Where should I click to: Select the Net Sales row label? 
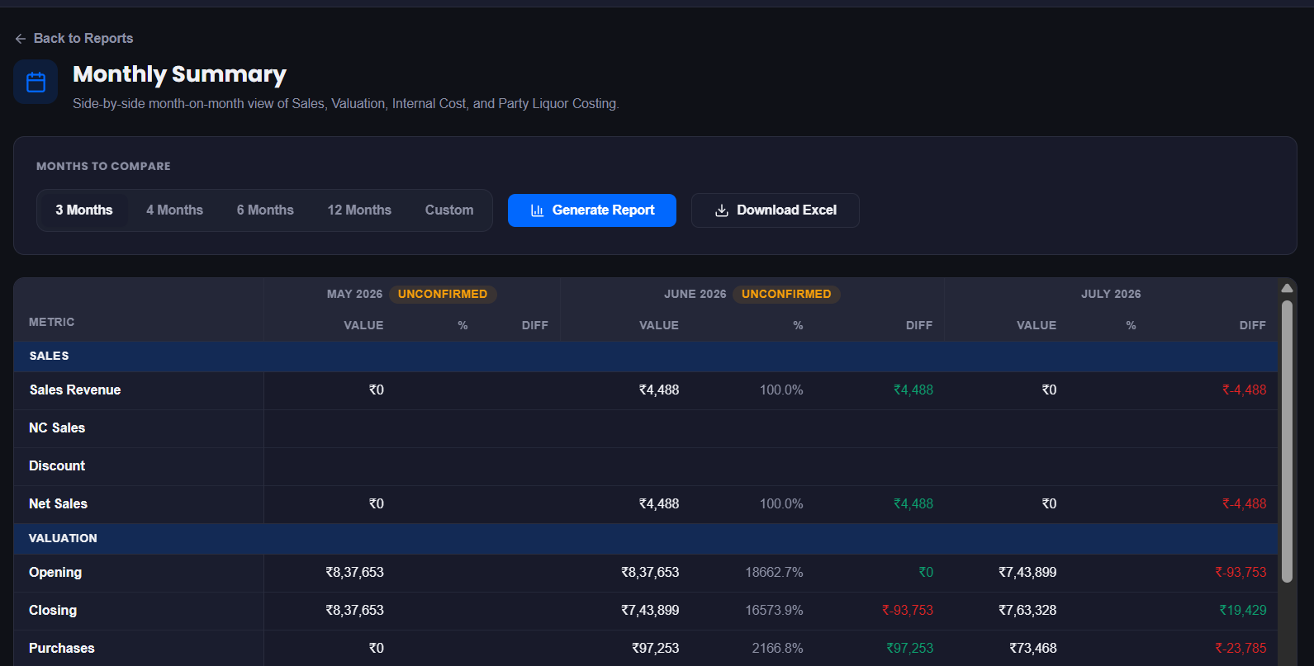(58, 504)
